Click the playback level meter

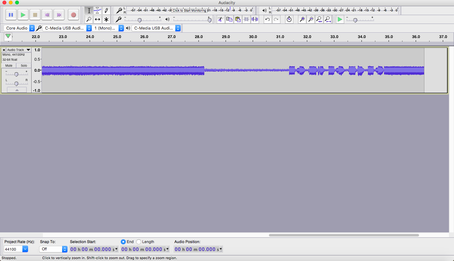335,10
